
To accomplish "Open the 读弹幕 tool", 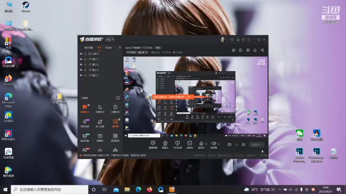I will point(115,123).
